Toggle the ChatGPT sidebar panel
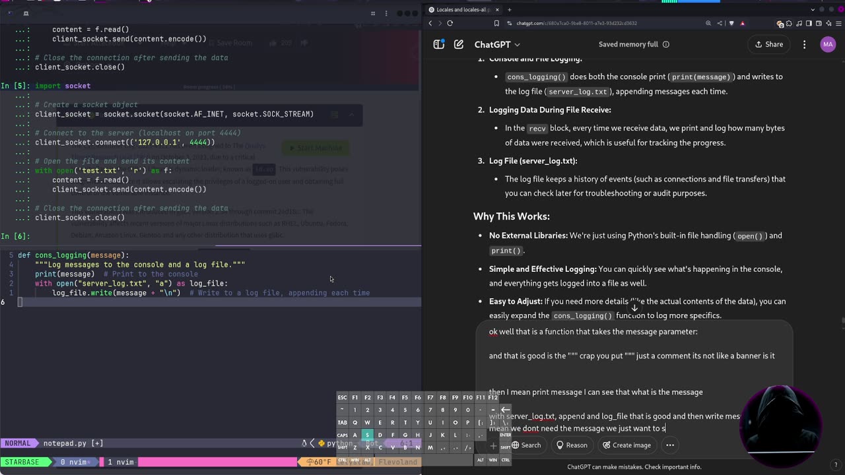The width and height of the screenshot is (845, 475). [x=438, y=44]
